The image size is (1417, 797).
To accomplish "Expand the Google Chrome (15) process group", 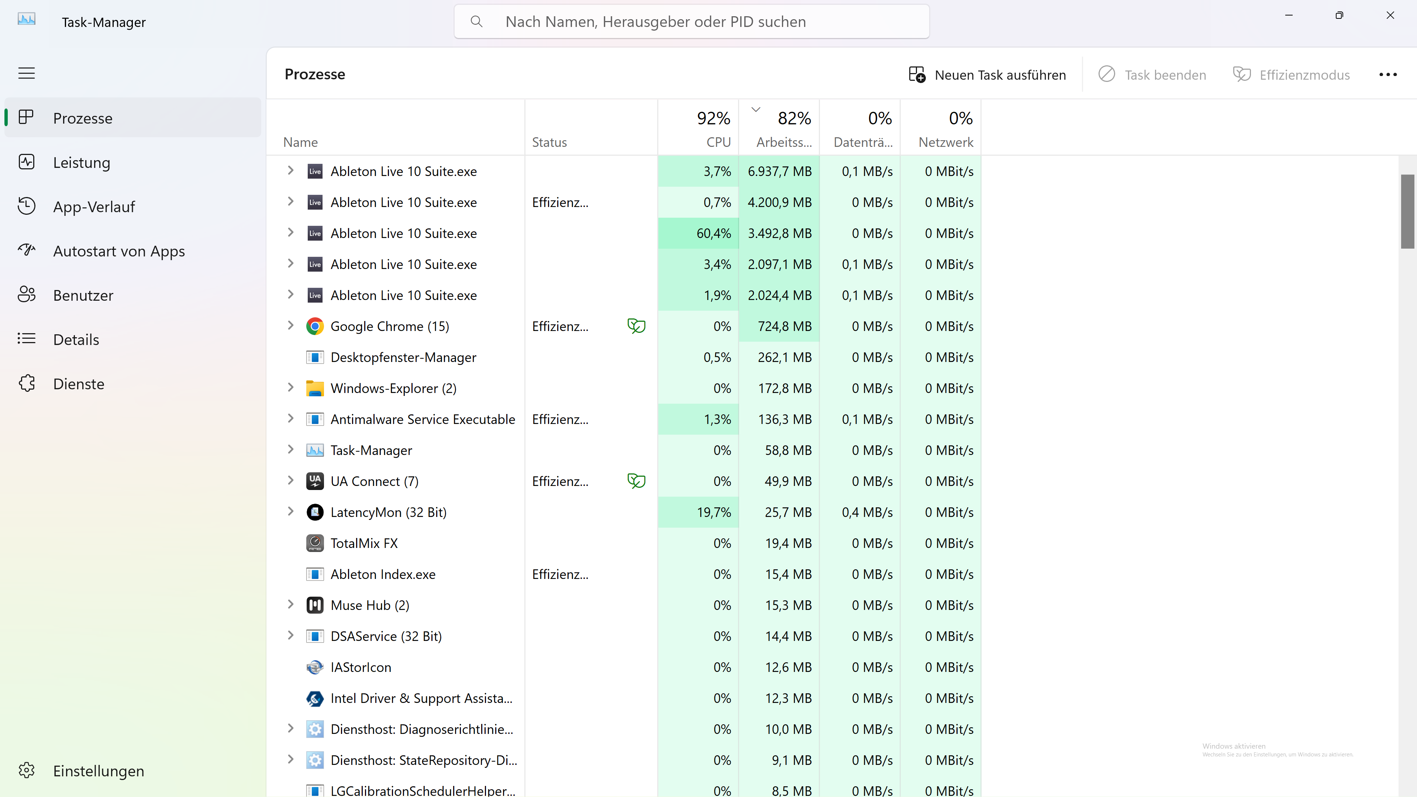I will pyautogui.click(x=290, y=325).
